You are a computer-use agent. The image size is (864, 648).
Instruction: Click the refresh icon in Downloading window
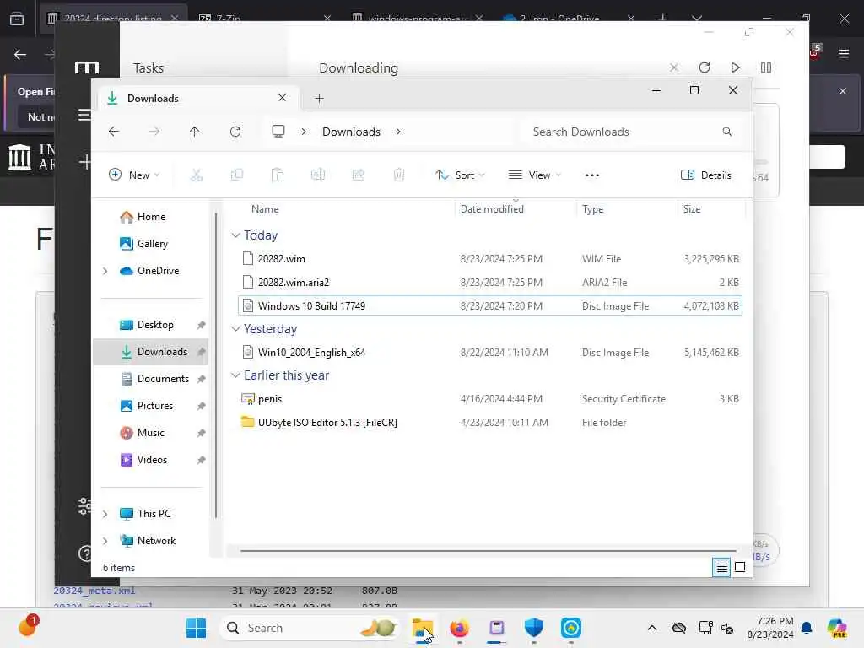coord(705,67)
